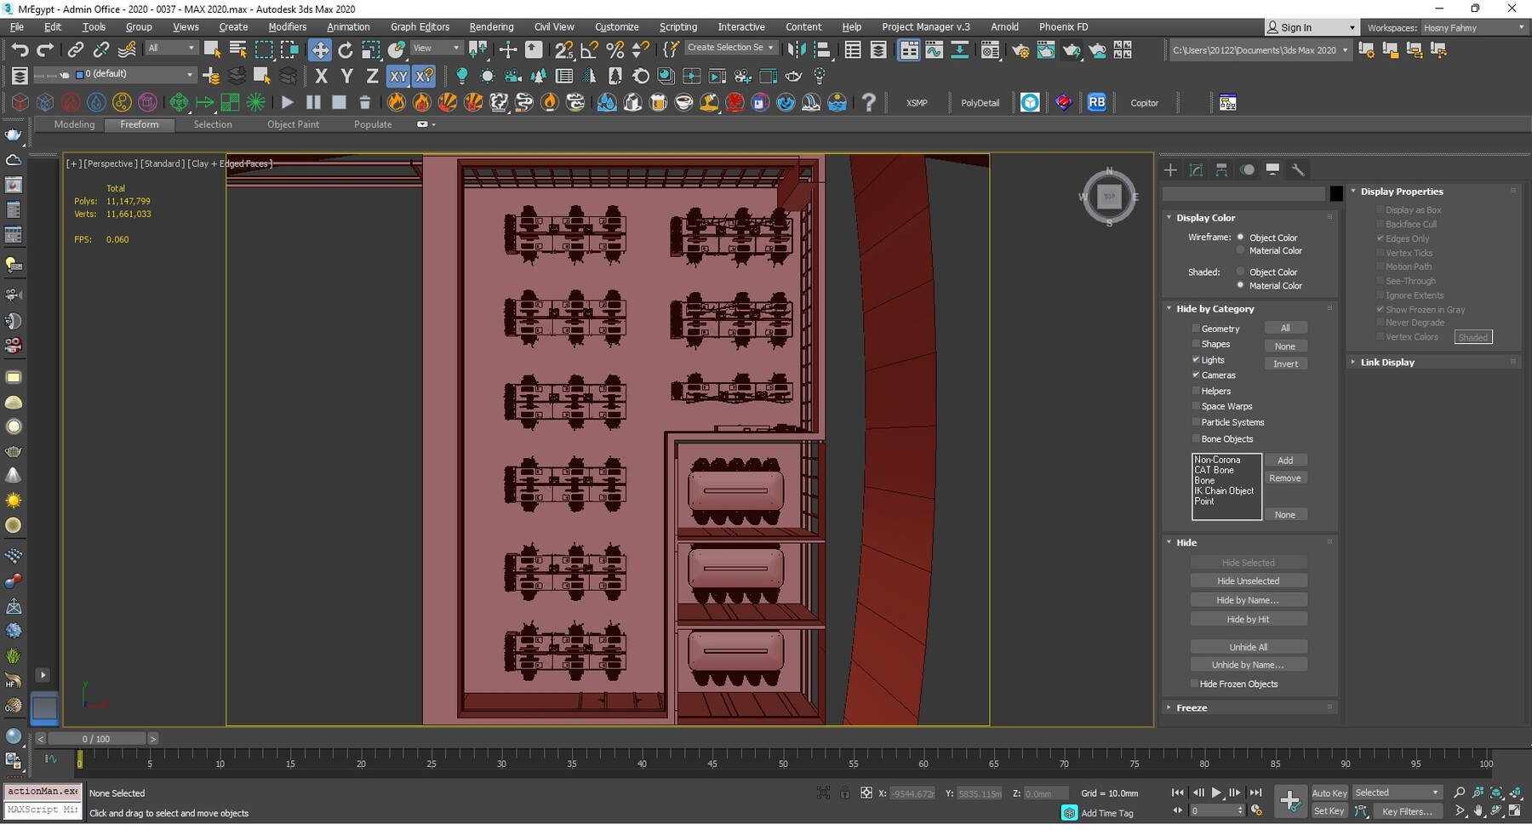This screenshot has width=1532, height=830.
Task: Tick the Hide Frozen Objects checkbox
Action: pos(1195,684)
